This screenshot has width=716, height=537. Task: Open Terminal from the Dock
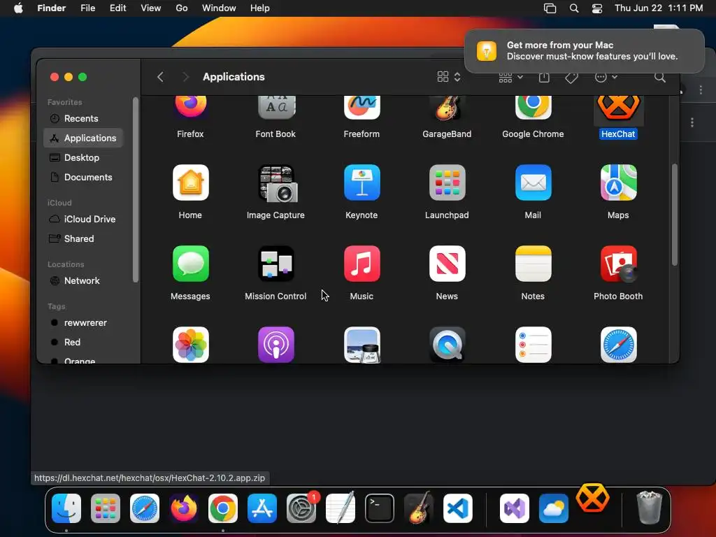pos(380,508)
